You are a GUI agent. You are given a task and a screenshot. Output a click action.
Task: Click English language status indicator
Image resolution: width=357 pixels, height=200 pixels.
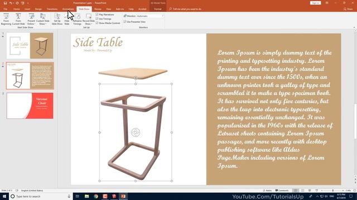(x=32, y=191)
